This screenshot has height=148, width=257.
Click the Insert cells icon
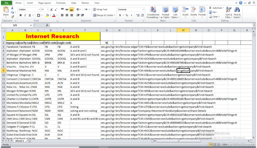pyautogui.click(x=185, y=10)
